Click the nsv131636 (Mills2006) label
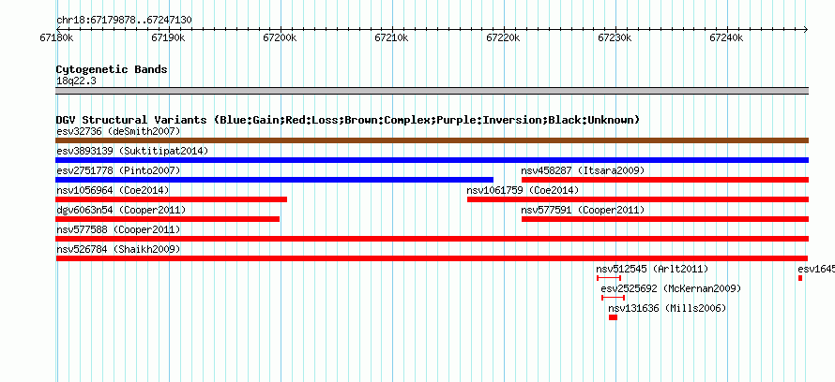835x382 pixels. coord(668,308)
